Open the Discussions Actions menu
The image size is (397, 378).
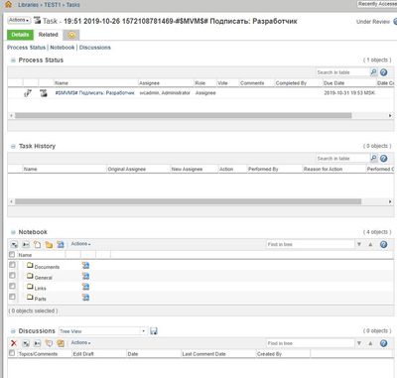point(80,343)
